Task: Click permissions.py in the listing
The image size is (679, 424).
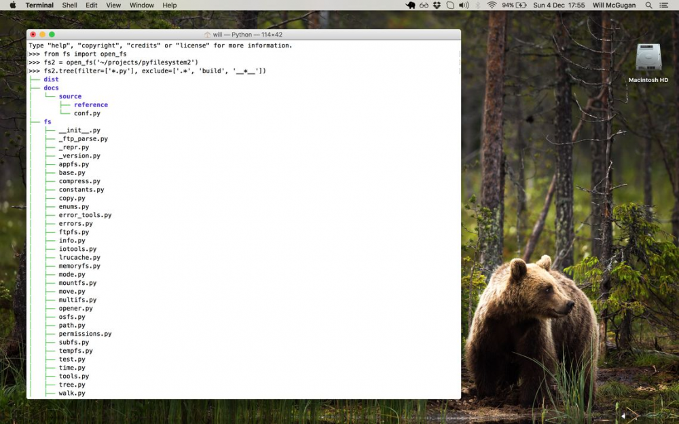Action: coord(86,334)
